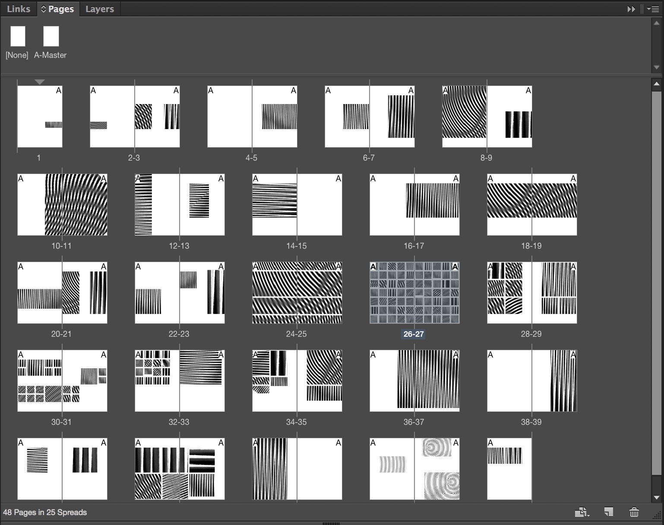Select spread 20-21 thumbnail
Image resolution: width=664 pixels, height=525 pixels.
pyautogui.click(x=62, y=293)
